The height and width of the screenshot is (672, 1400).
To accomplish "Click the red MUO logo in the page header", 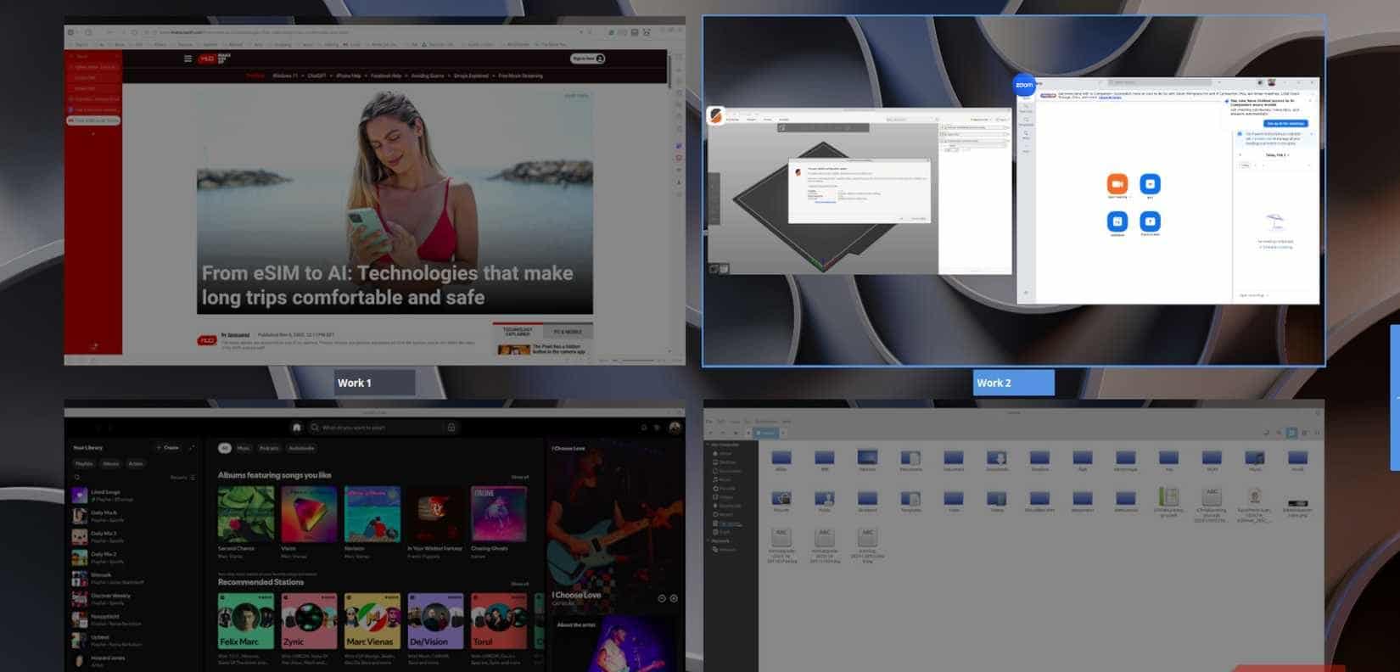I will 207,59.
